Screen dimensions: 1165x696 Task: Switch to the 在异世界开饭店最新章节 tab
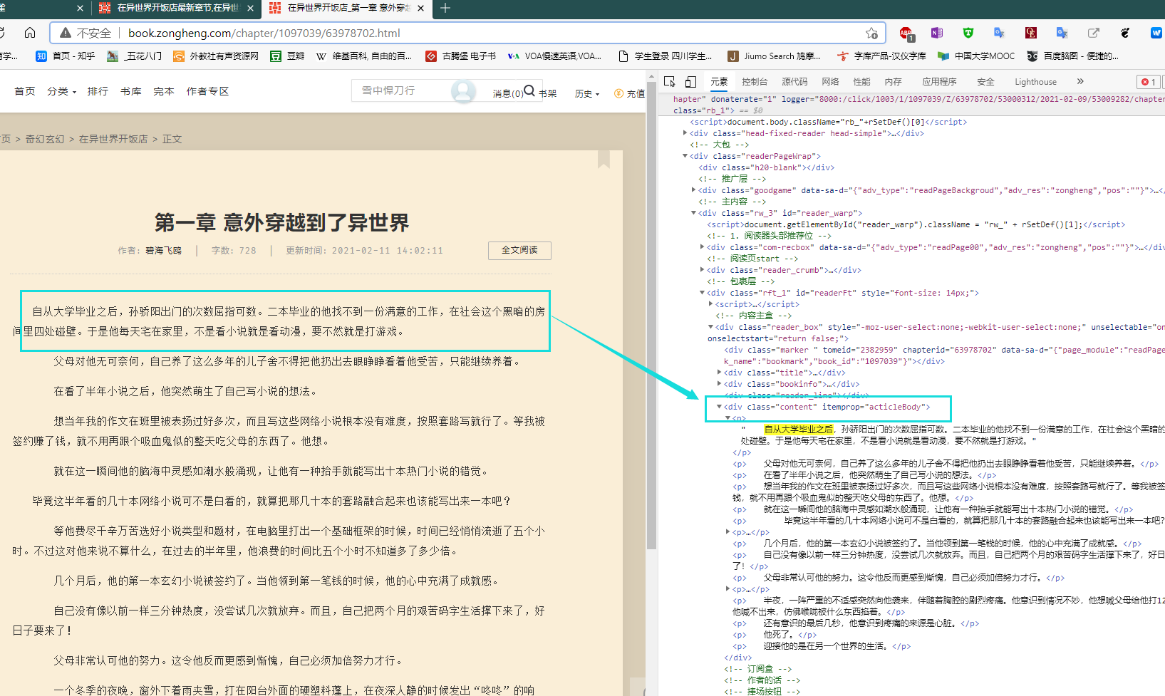(x=177, y=8)
